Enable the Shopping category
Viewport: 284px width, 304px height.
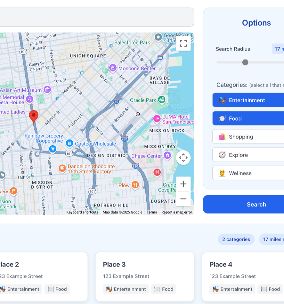(248, 137)
